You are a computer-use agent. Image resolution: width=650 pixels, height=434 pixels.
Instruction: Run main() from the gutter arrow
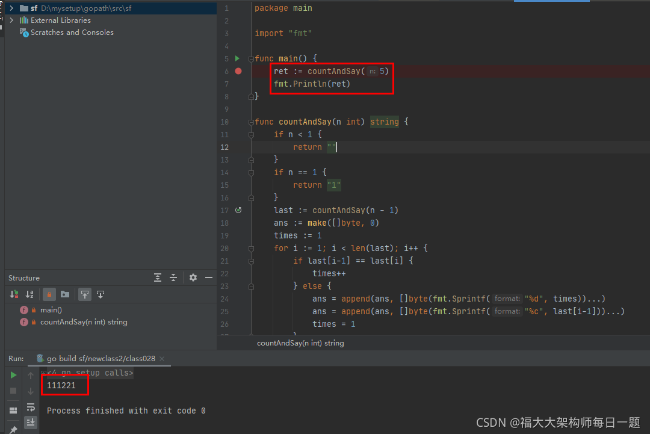click(238, 58)
